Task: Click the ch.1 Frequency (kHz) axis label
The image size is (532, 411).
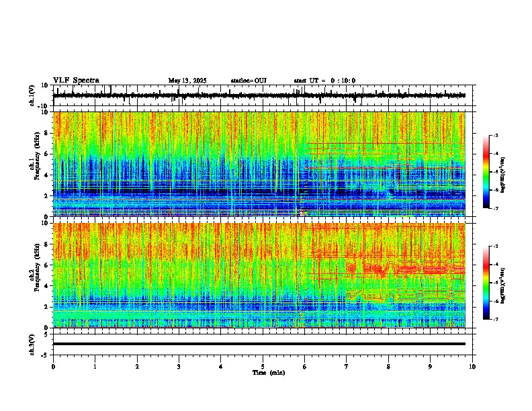Action: click(34, 156)
